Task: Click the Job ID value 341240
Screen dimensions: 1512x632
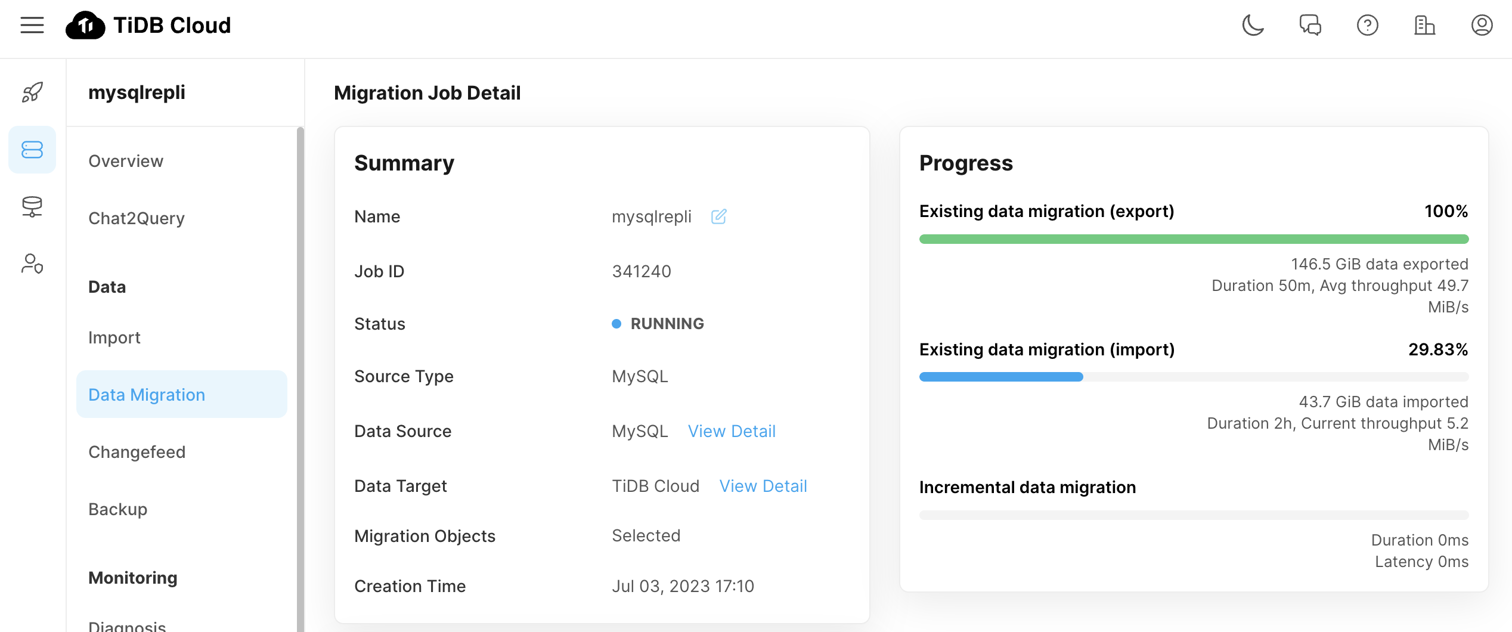Action: (642, 271)
